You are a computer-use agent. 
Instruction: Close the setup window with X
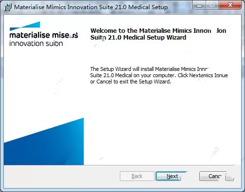point(230,5)
